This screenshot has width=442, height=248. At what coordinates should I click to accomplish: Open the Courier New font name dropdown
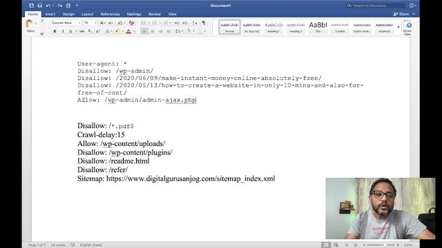point(80,23)
